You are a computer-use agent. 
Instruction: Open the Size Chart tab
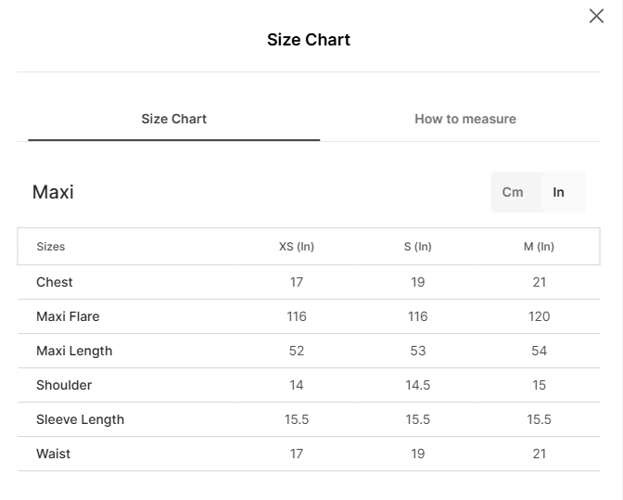coord(173,119)
